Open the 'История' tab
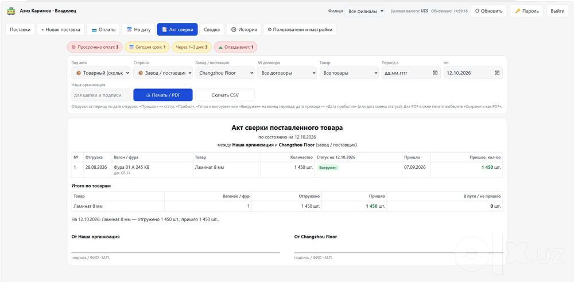 click(x=244, y=30)
